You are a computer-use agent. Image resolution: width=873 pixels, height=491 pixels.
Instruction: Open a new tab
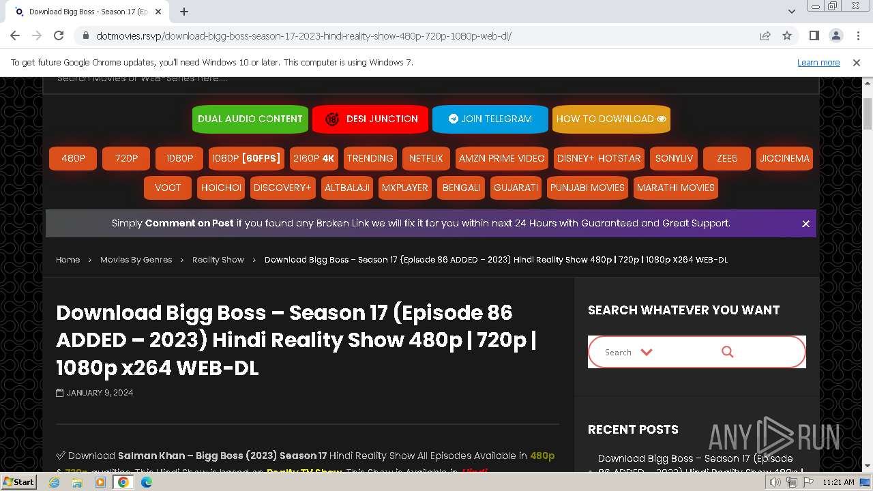click(x=184, y=12)
